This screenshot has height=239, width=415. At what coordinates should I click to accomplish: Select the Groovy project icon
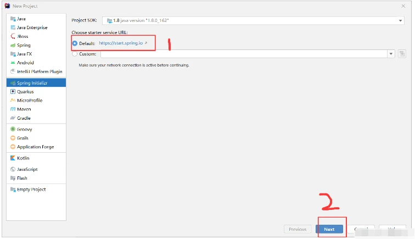point(13,129)
